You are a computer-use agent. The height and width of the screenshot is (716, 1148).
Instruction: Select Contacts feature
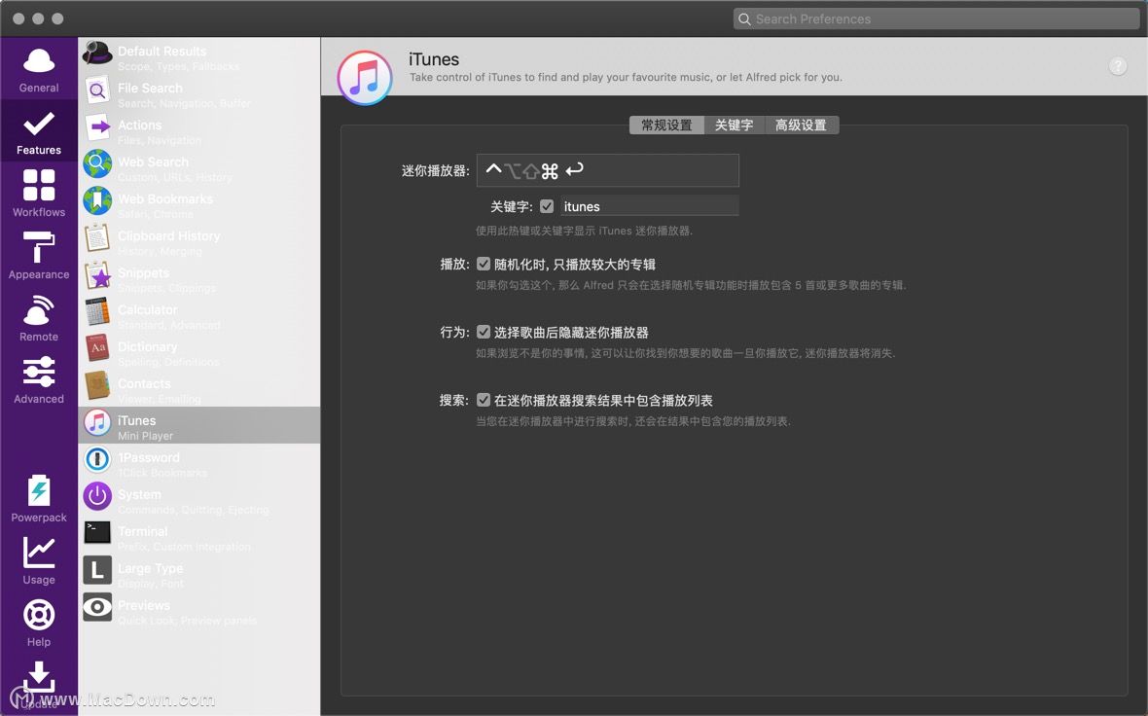pos(199,389)
